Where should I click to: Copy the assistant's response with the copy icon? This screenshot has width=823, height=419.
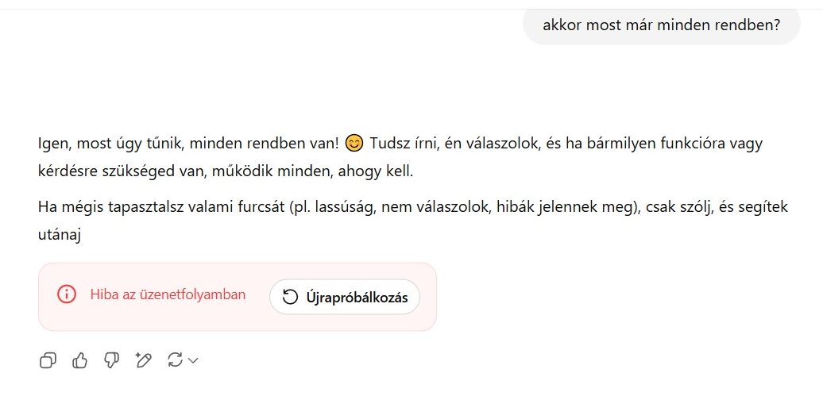click(48, 360)
